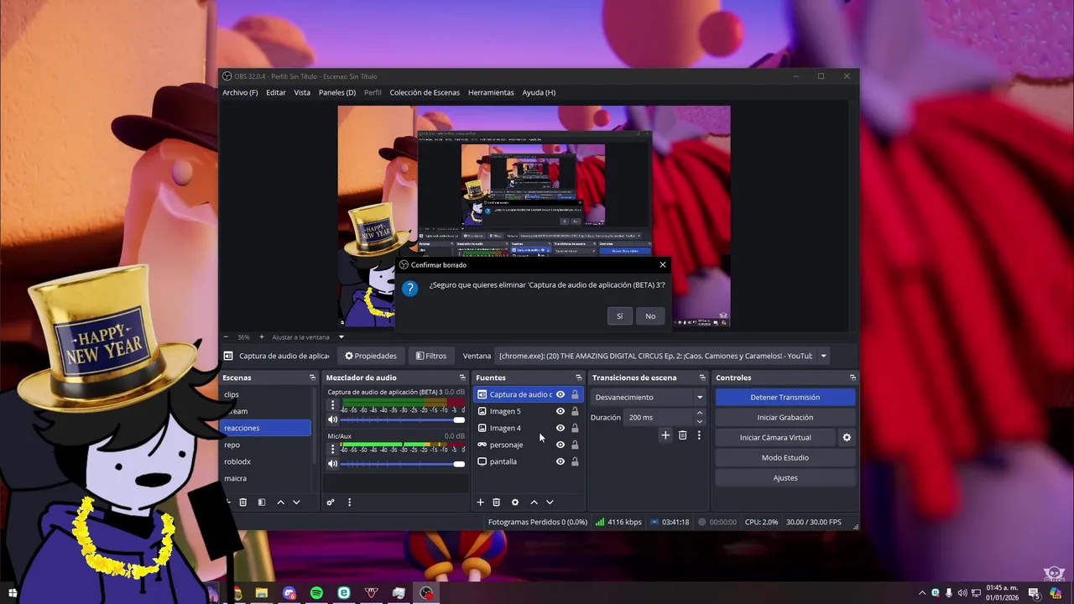The width and height of the screenshot is (1074, 604).
Task: Toggle visibility of Captura de audio source
Action: tap(560, 394)
